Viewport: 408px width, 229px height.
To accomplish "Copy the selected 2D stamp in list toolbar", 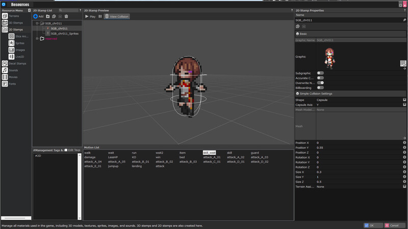I will click(54, 16).
